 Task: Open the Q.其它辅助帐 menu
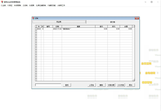pos(41,5)
